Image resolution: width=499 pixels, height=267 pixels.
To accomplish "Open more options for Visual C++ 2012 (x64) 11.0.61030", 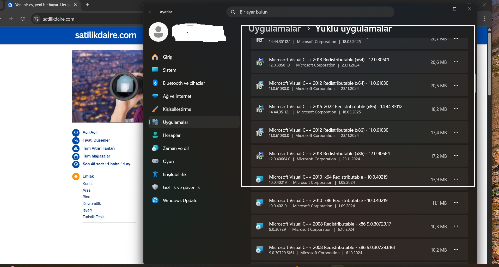I will [x=456, y=86].
